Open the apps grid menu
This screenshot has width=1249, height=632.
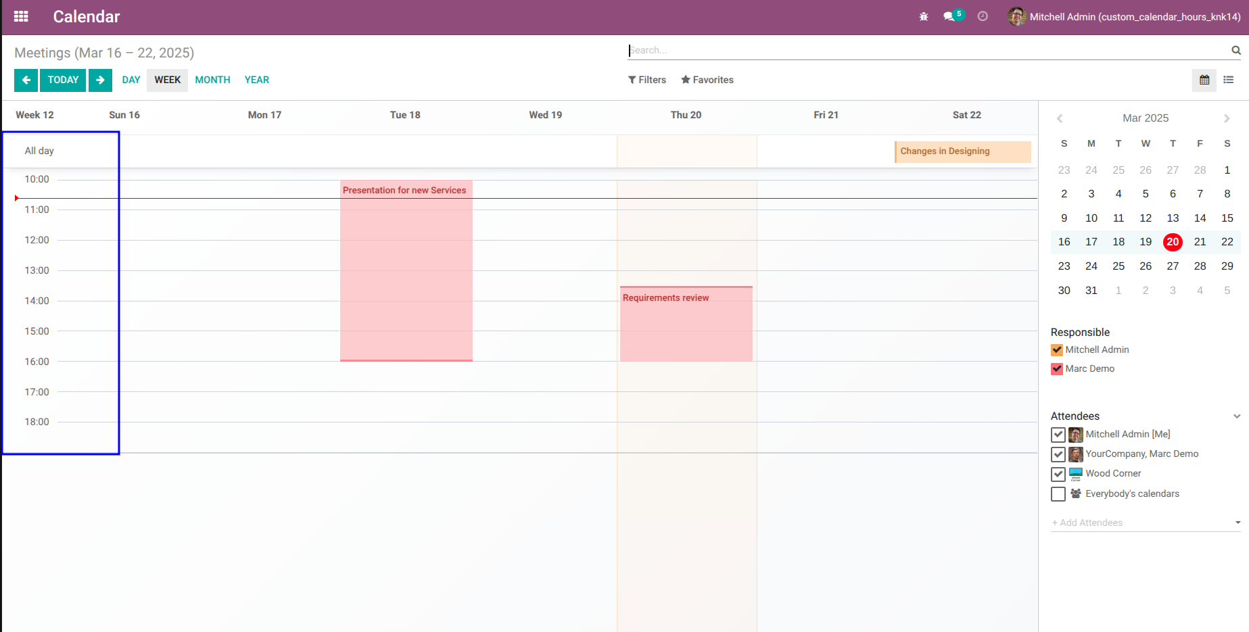(21, 16)
